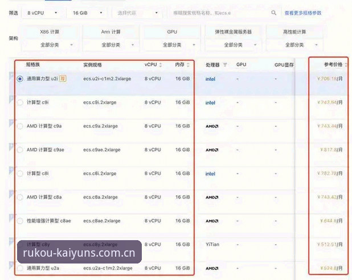Expand 全部分类 under 弹性裸金属服务器

[x=234, y=45]
